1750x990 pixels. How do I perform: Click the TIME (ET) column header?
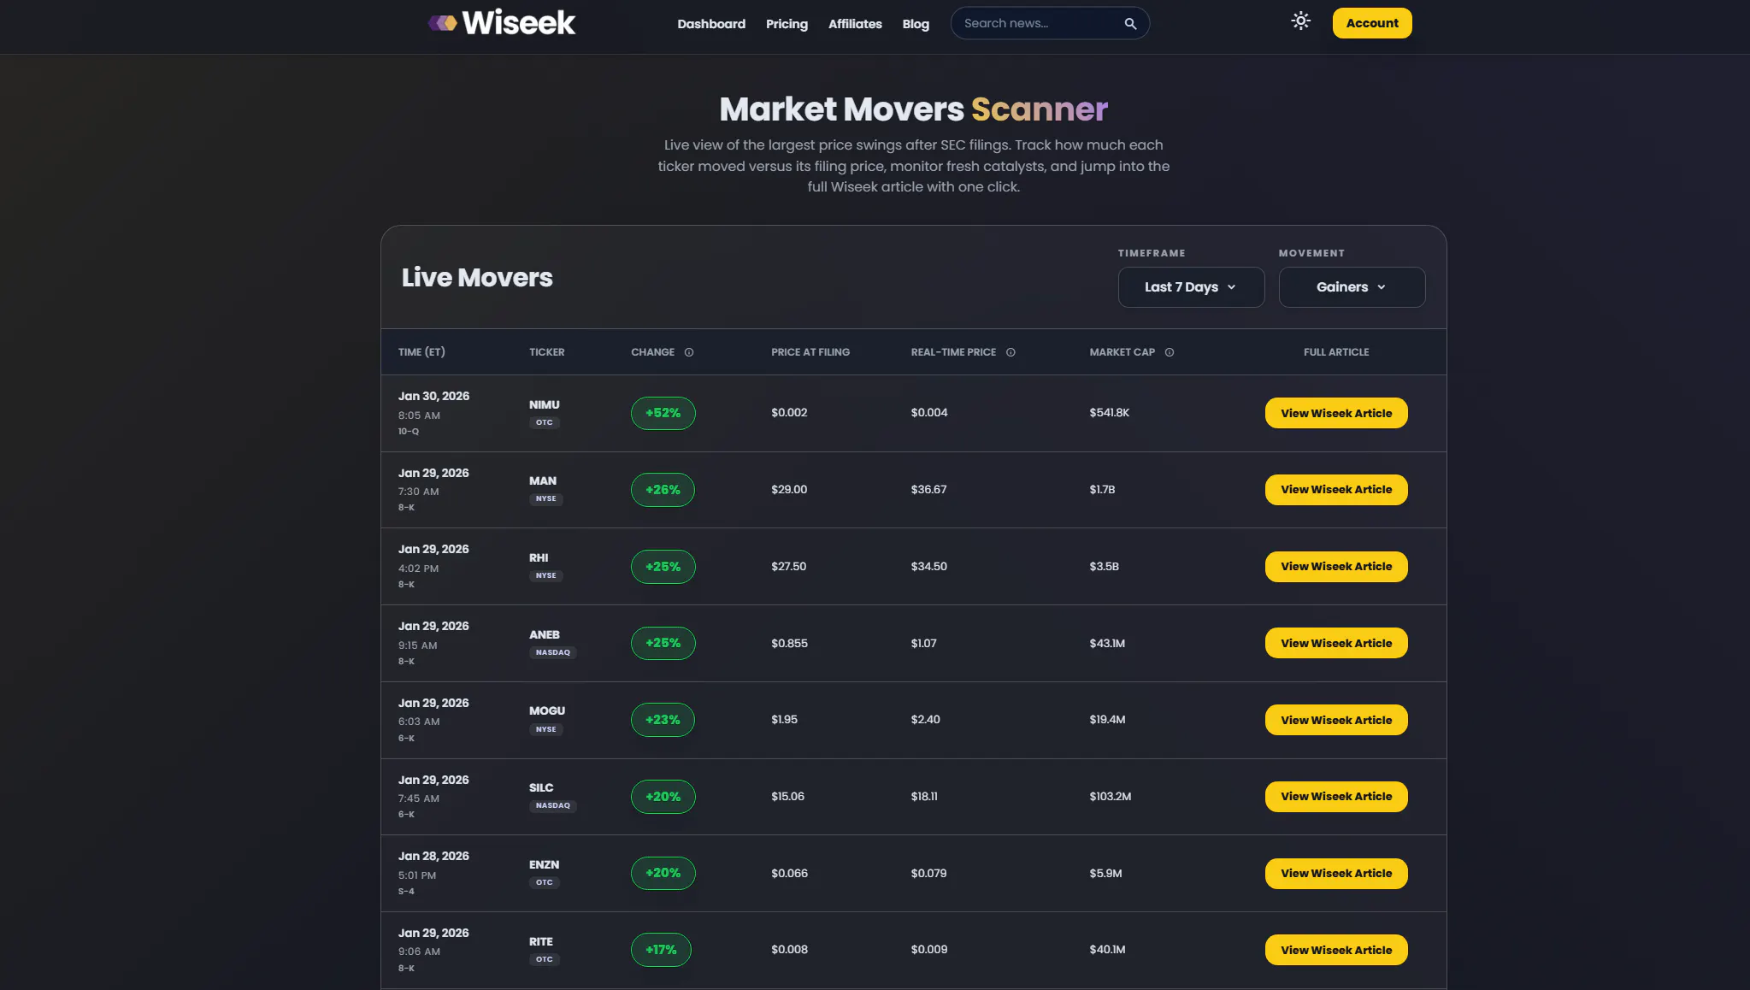(x=421, y=352)
